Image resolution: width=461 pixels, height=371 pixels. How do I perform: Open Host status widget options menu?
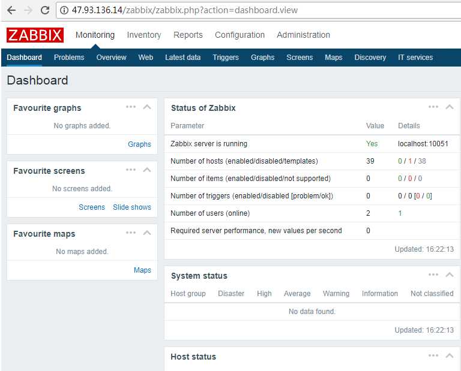pos(433,355)
